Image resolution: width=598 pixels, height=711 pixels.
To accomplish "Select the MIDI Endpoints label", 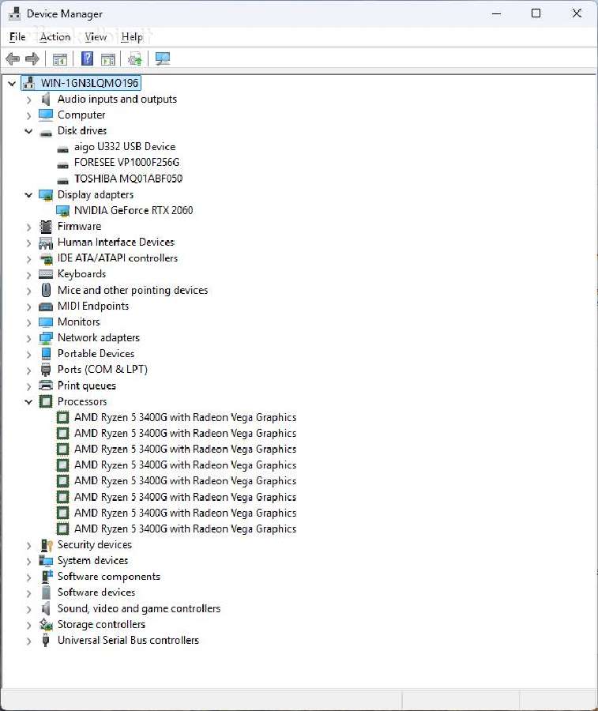I will click(x=93, y=306).
